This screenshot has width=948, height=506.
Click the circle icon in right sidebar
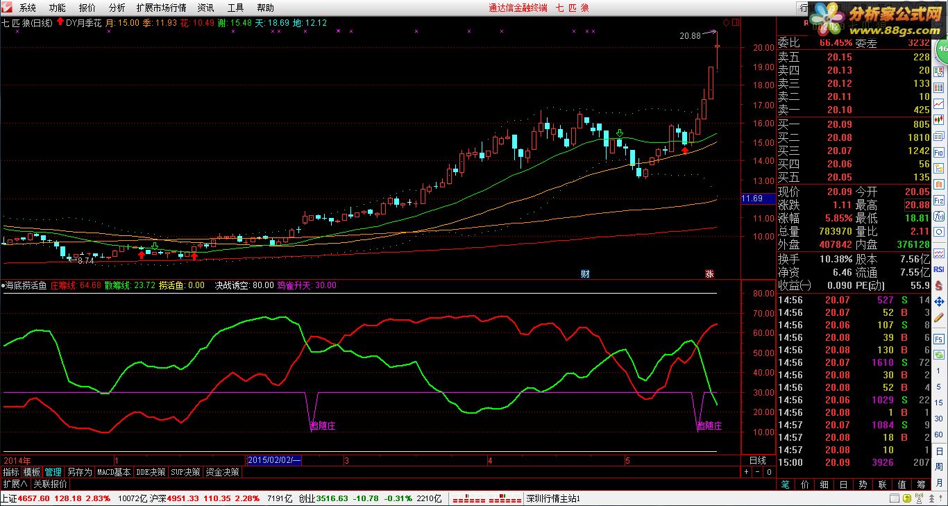tap(939, 232)
